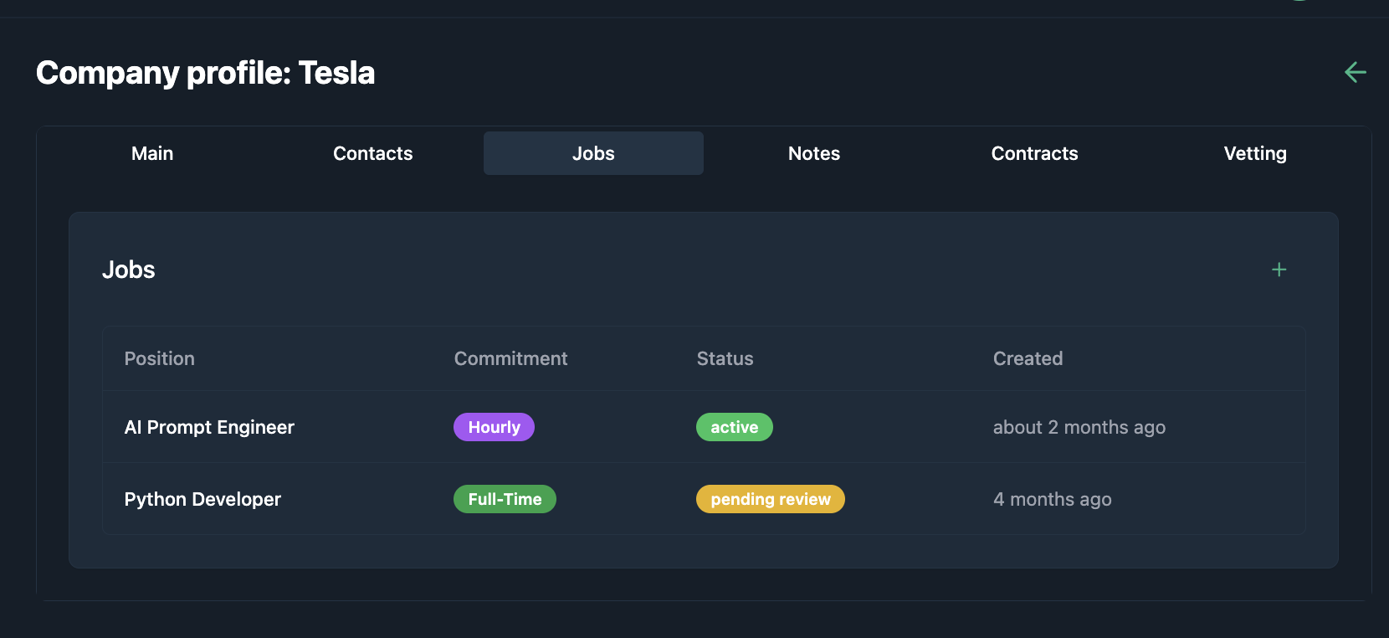Open the Contracts tab
This screenshot has height=638, width=1389.
tap(1035, 153)
